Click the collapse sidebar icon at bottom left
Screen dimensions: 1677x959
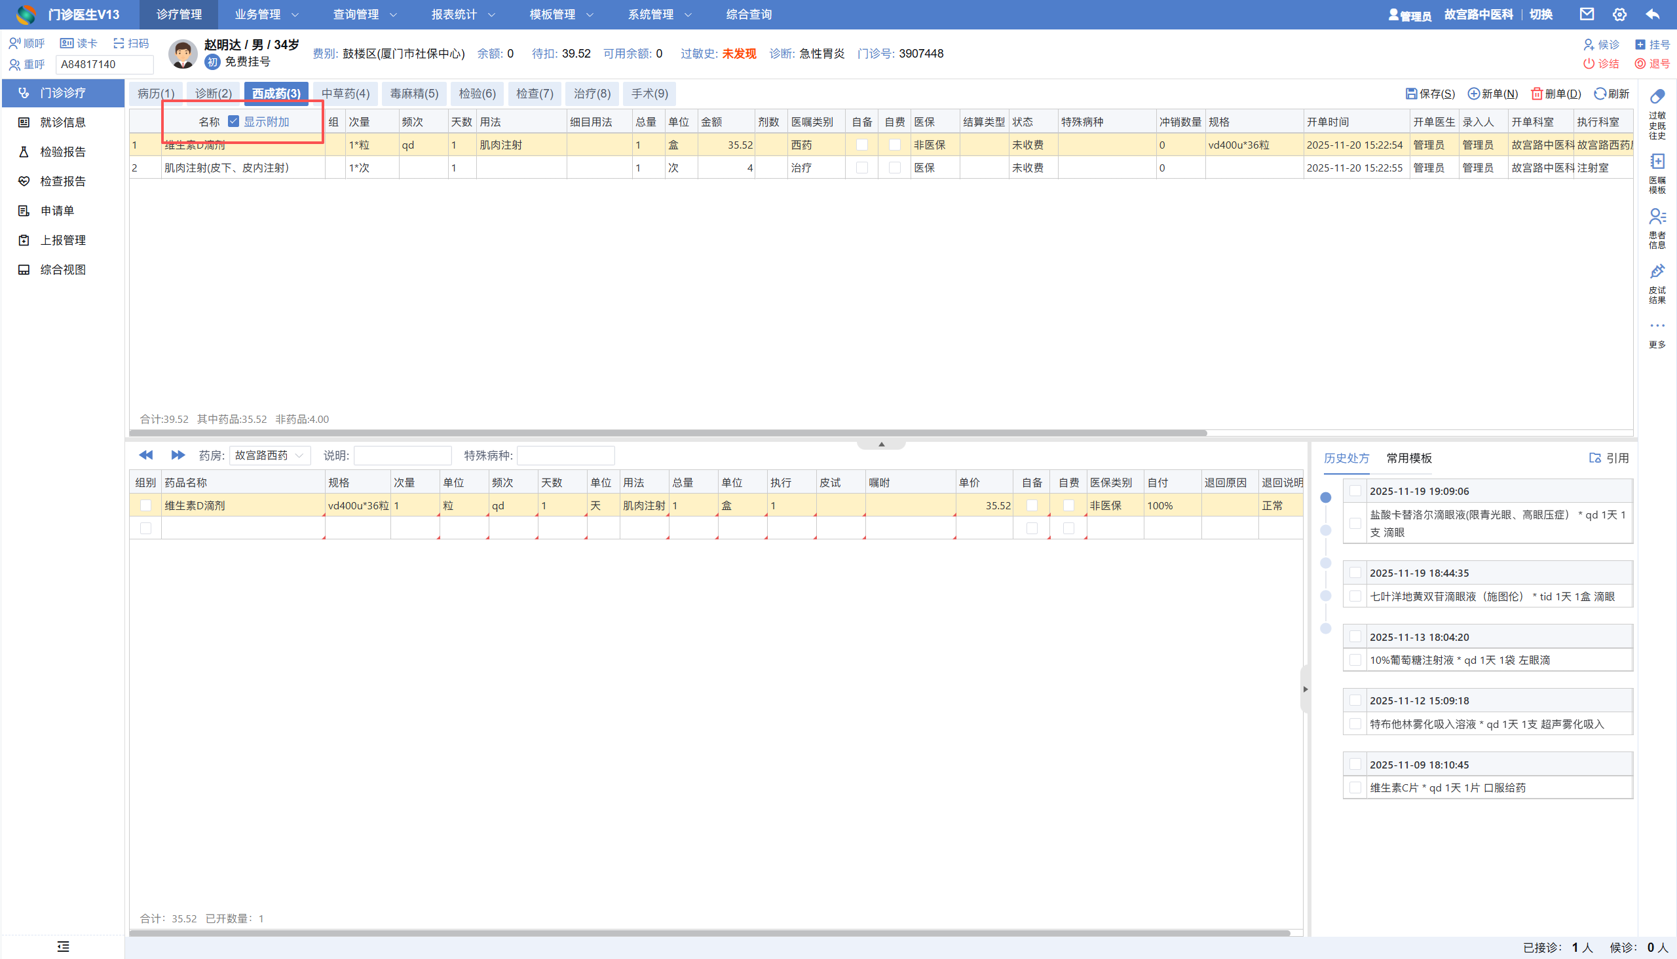(x=63, y=947)
